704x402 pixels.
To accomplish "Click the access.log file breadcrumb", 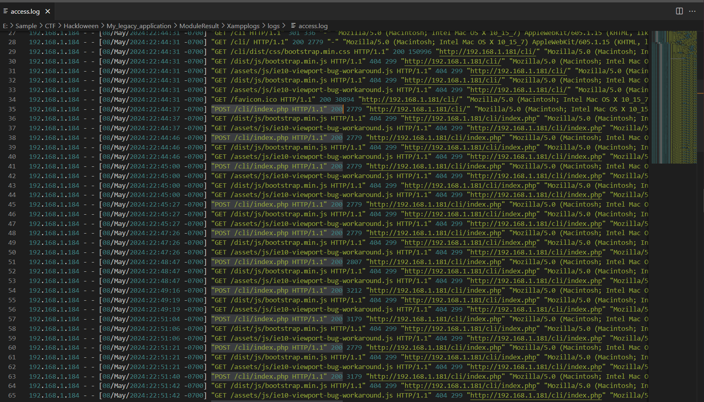I will 313,26.
